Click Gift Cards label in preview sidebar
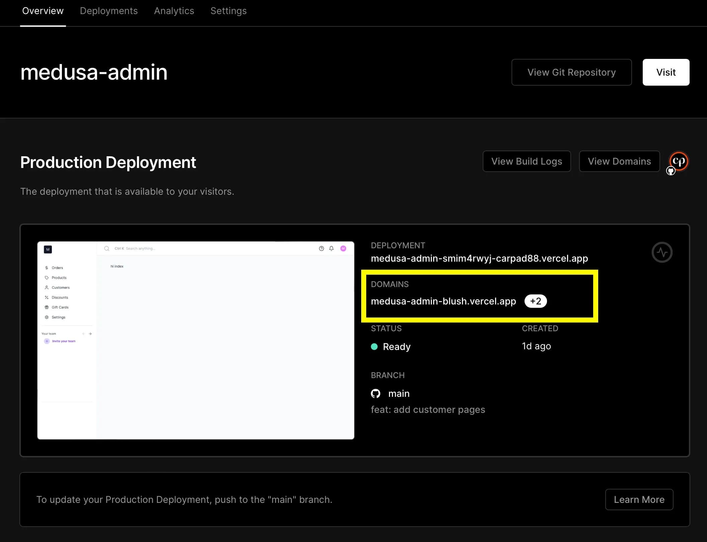Viewport: 707px width, 542px height. (60, 307)
